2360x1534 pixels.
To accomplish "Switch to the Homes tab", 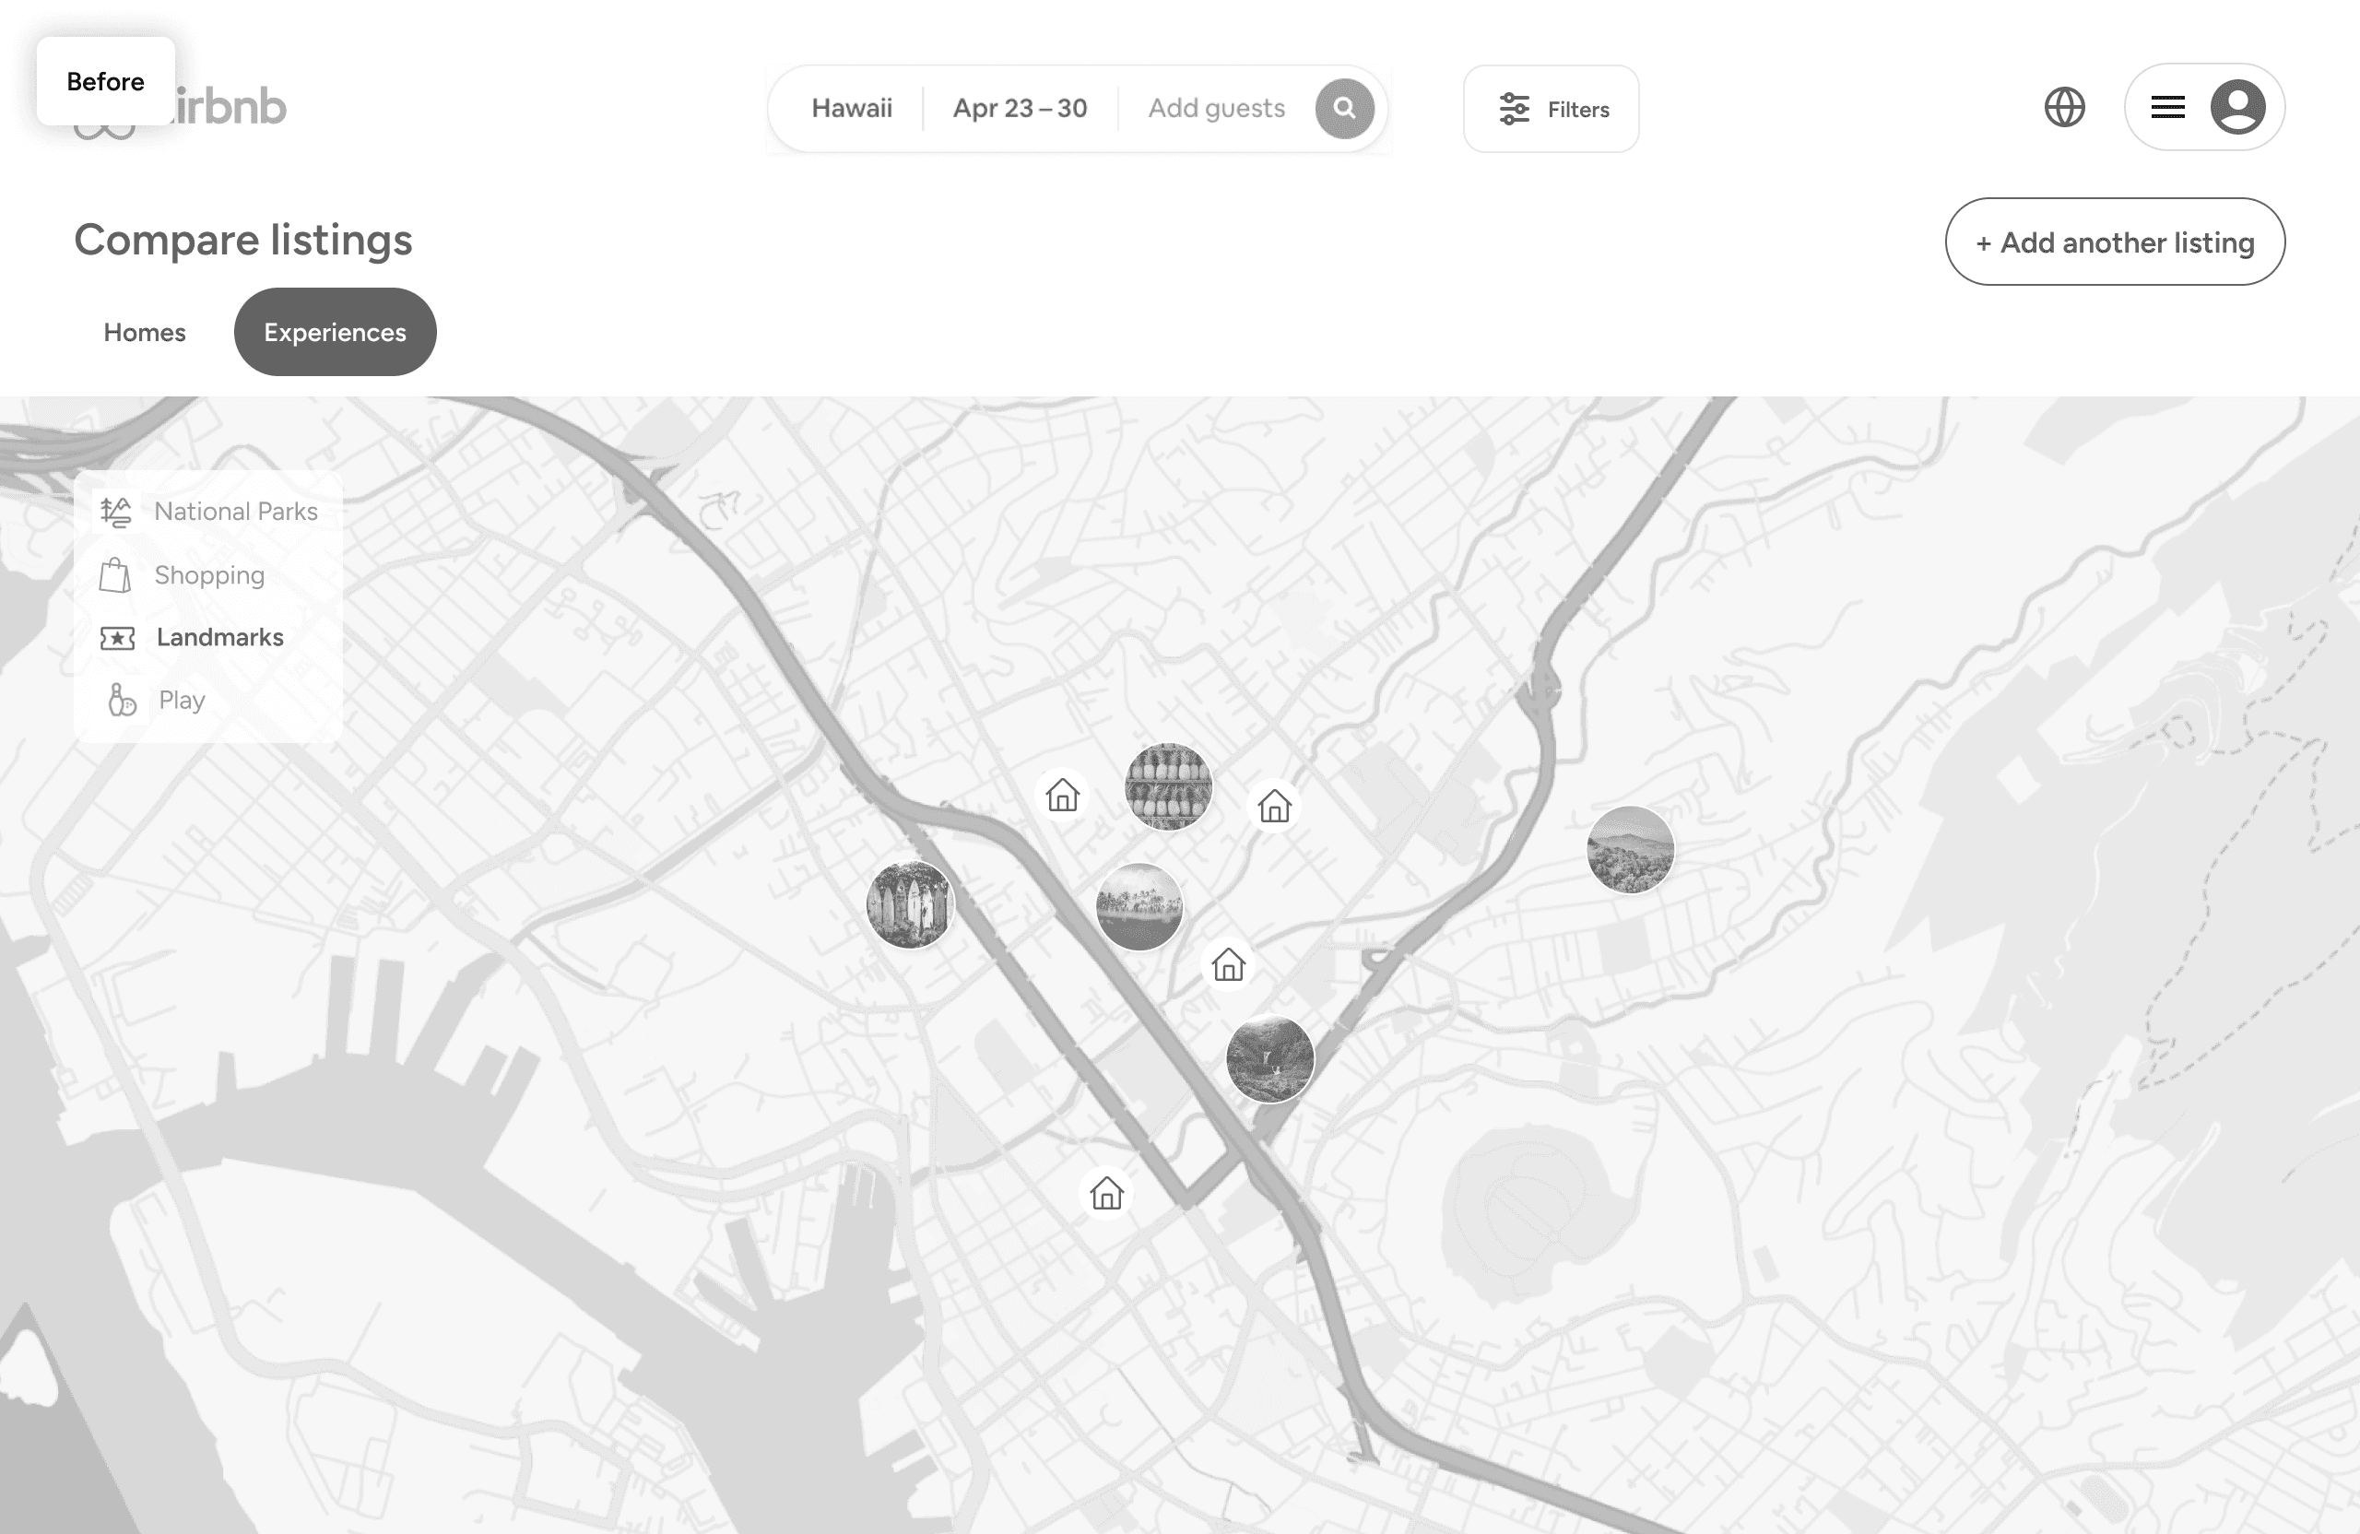I will [145, 332].
